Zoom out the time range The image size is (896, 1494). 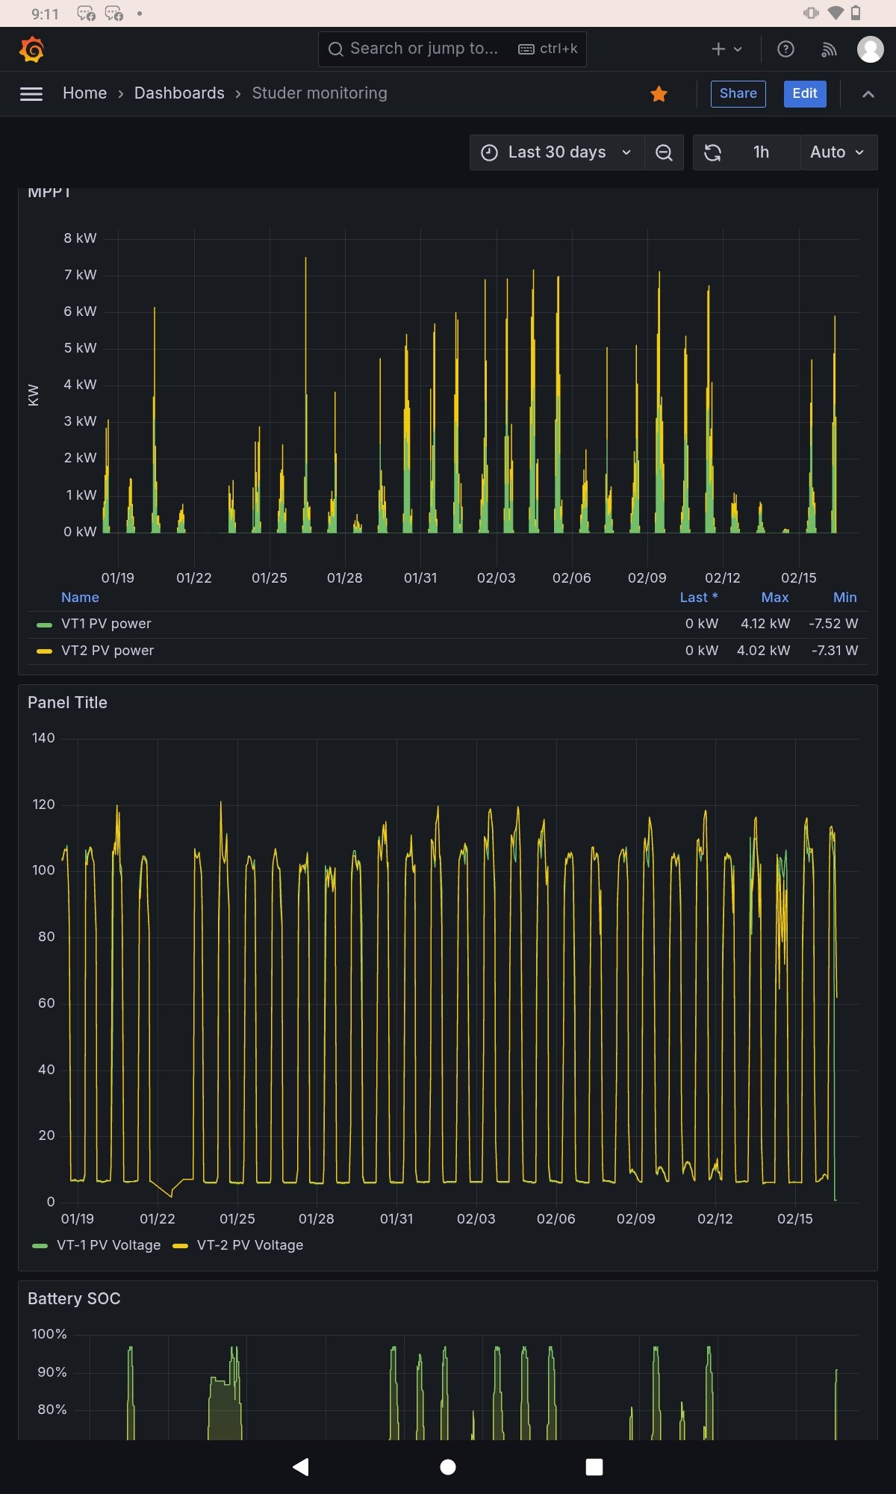[x=664, y=152]
